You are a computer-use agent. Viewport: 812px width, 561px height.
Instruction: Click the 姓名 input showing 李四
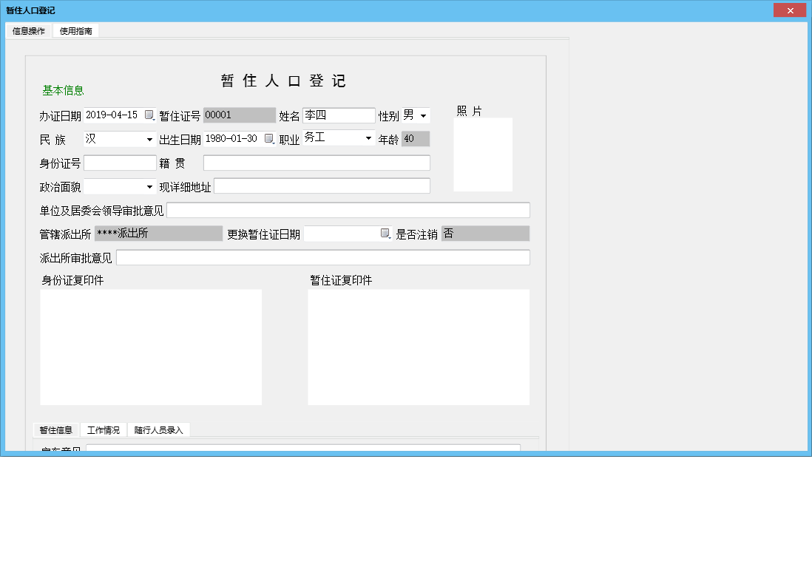point(339,115)
